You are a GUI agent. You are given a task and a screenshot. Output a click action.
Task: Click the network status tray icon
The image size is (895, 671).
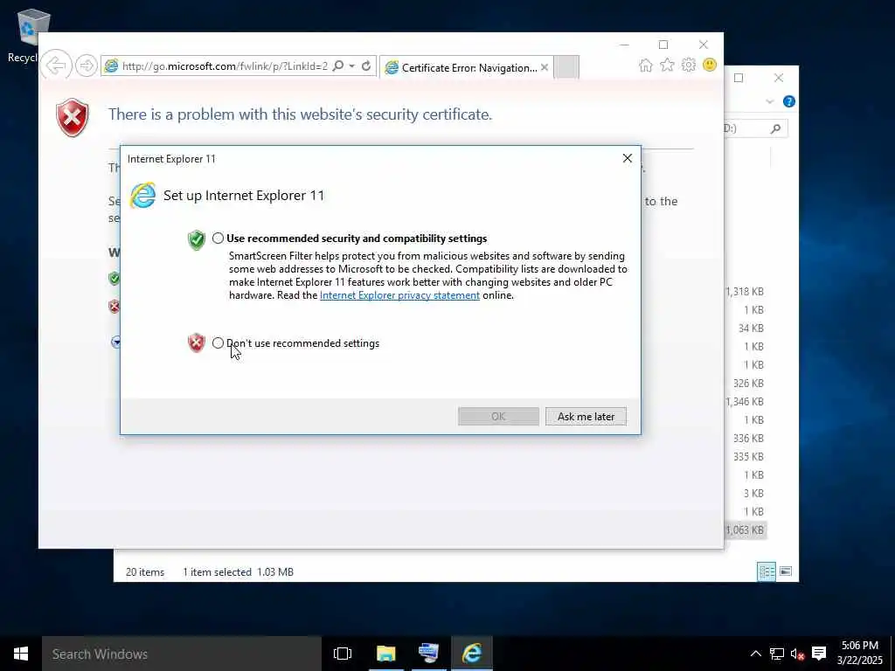pyautogui.click(x=776, y=654)
